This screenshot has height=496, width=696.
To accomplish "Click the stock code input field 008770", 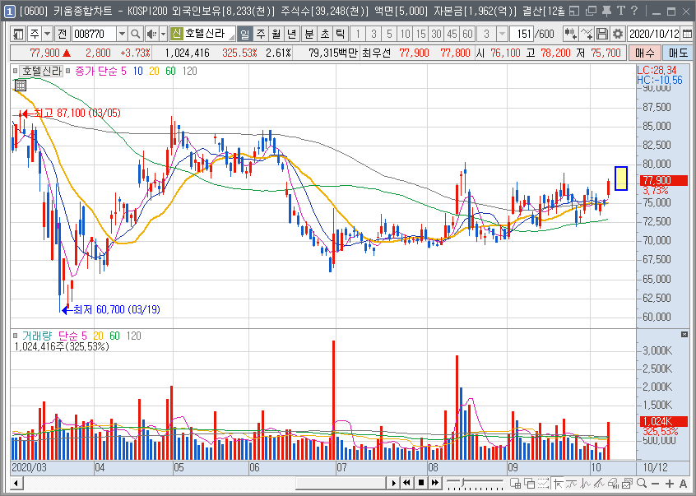I will (x=94, y=34).
